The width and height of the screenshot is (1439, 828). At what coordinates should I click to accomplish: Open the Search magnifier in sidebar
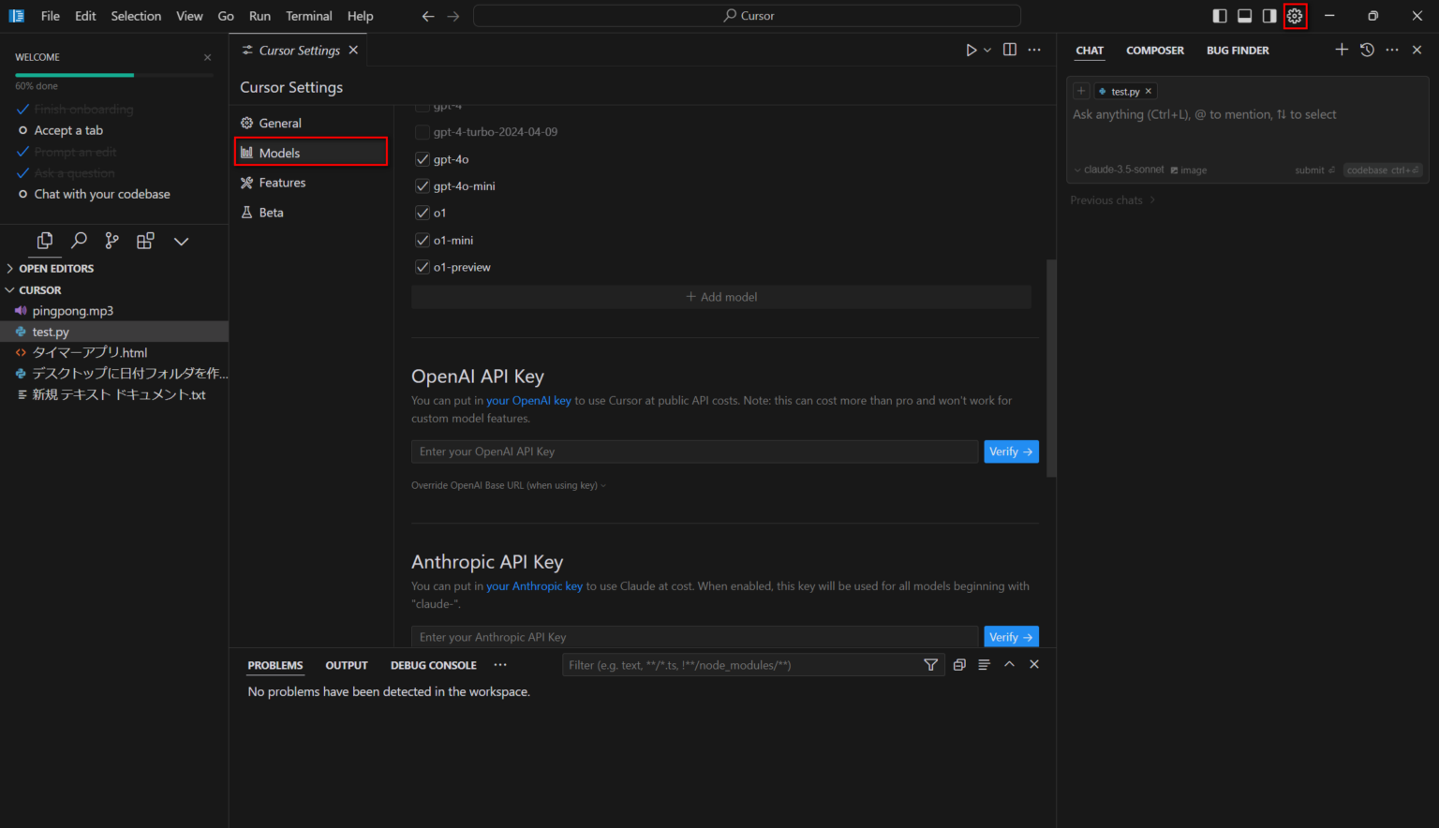coord(79,241)
